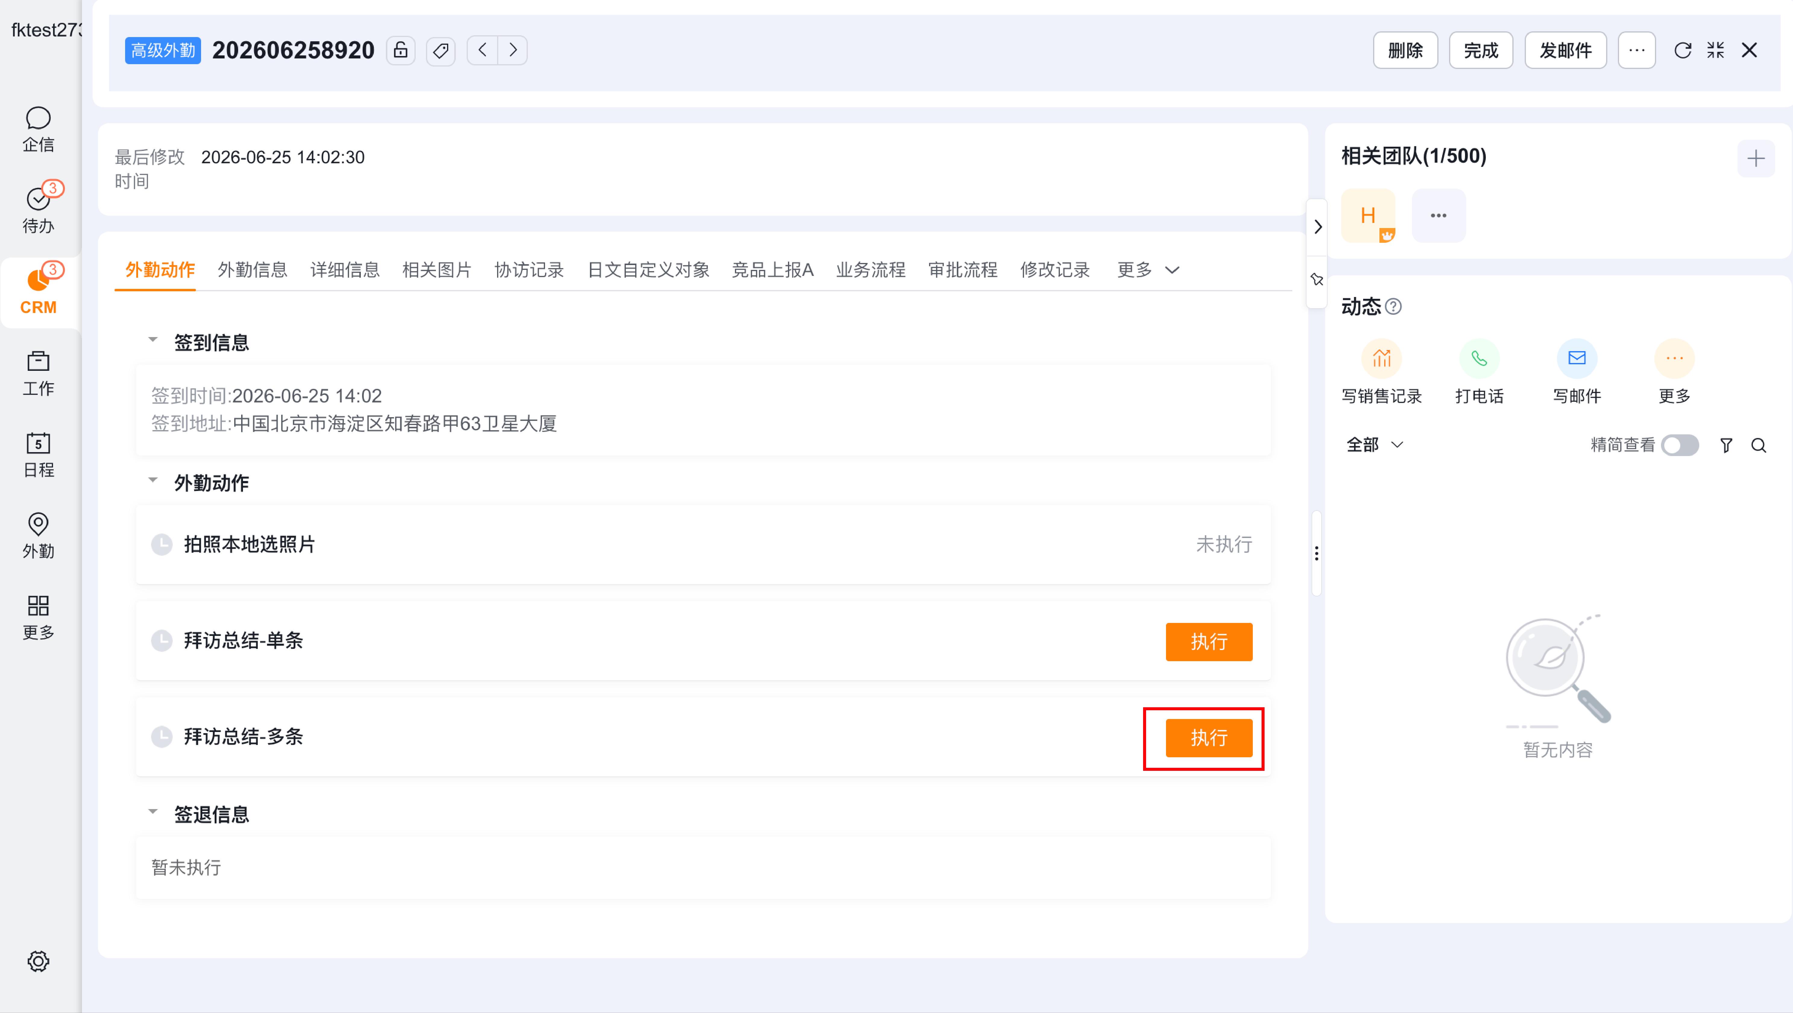
Task: Open the CRM module in sidebar
Action: click(x=38, y=292)
